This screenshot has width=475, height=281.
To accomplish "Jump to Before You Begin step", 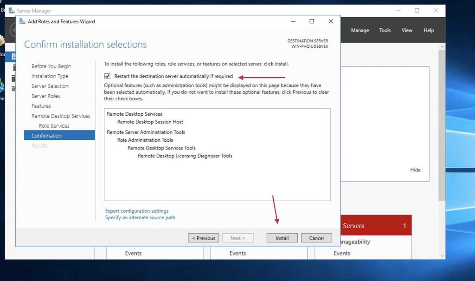I will pos(51,66).
